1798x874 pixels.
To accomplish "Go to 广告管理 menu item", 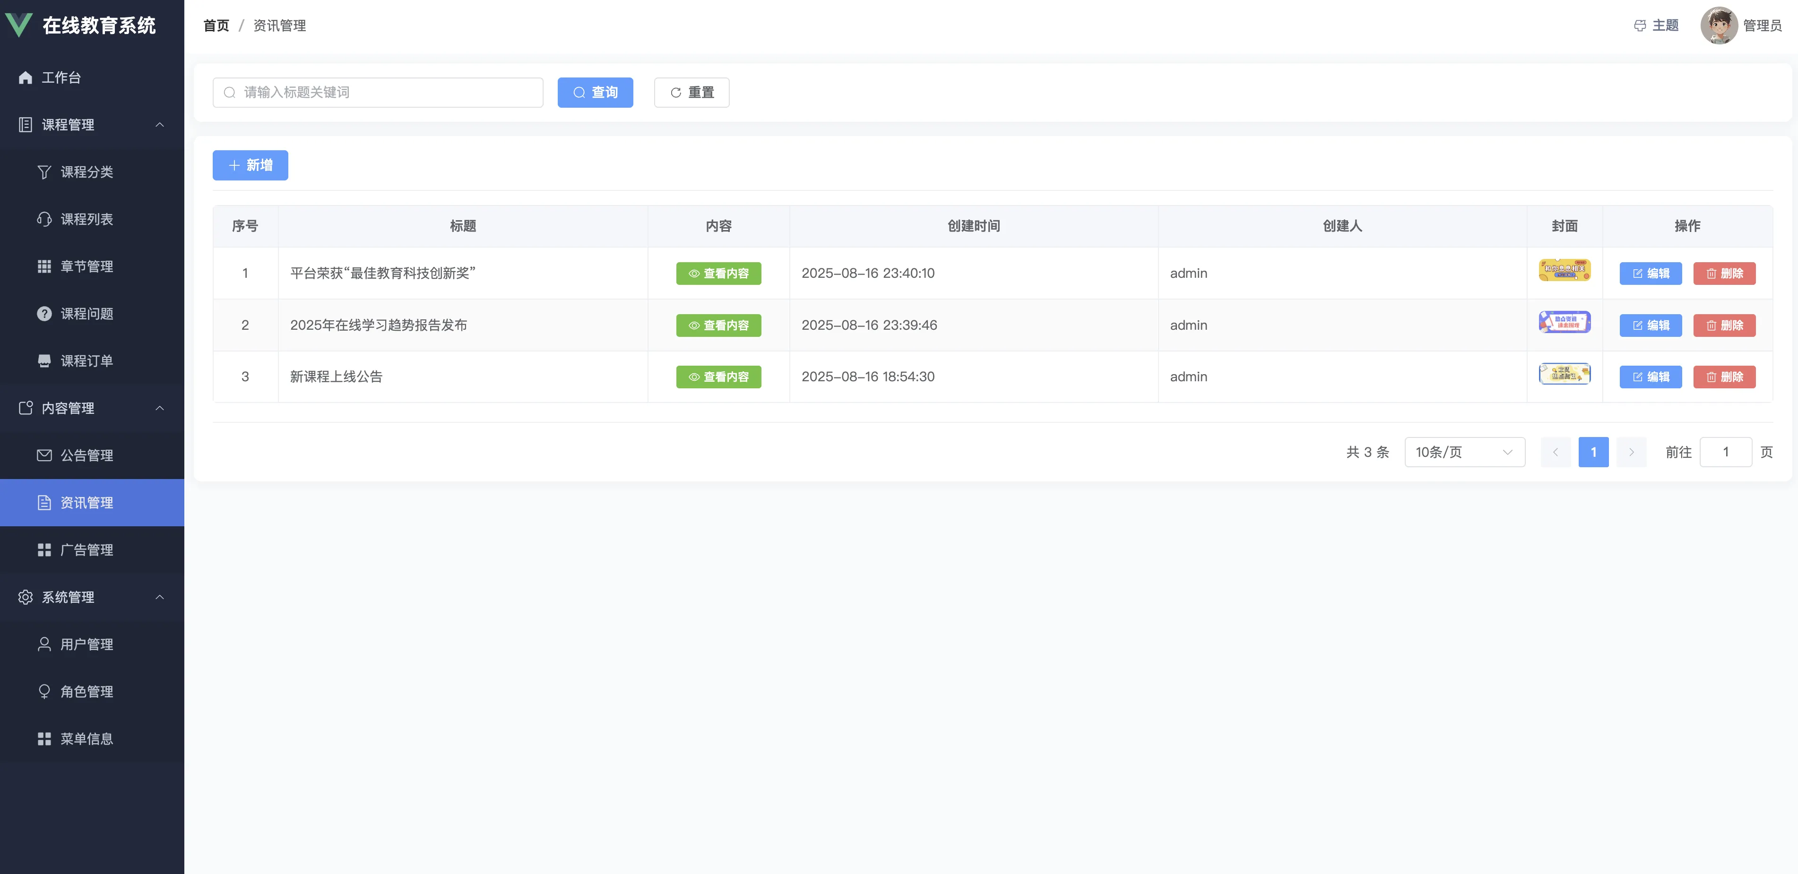I will click(86, 549).
